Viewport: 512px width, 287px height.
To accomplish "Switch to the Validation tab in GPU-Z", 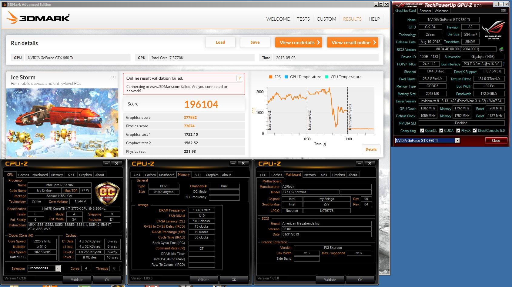I will coord(441,11).
